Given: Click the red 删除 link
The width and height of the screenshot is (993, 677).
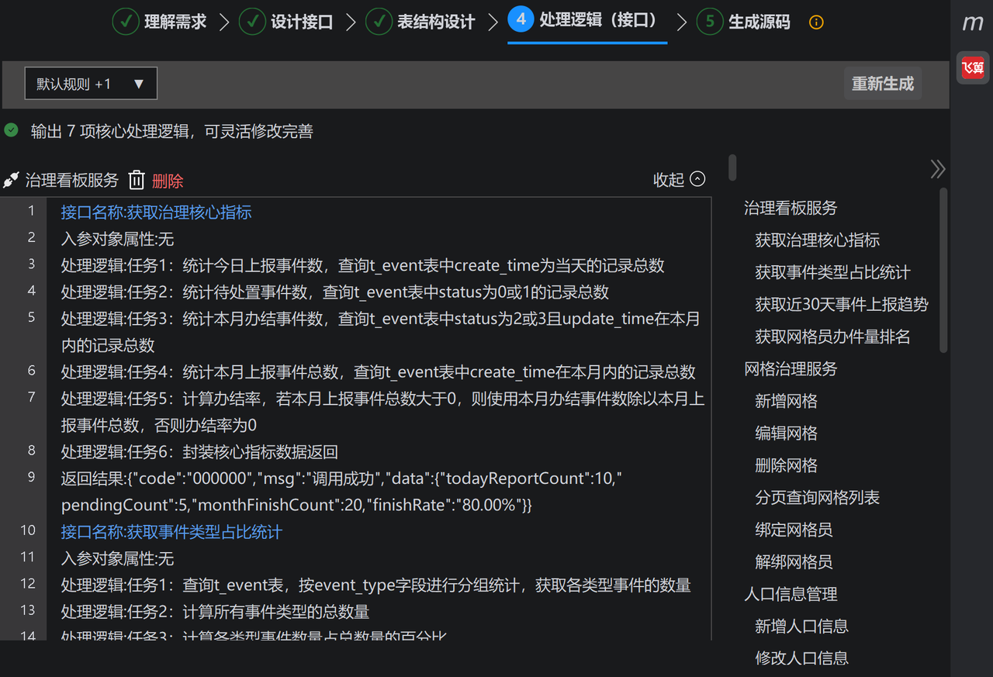Looking at the screenshot, I should (168, 181).
